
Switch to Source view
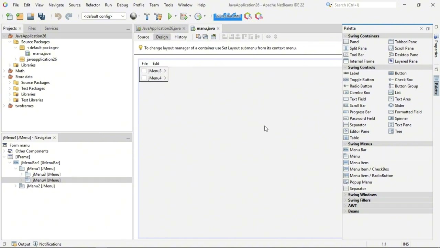click(143, 37)
